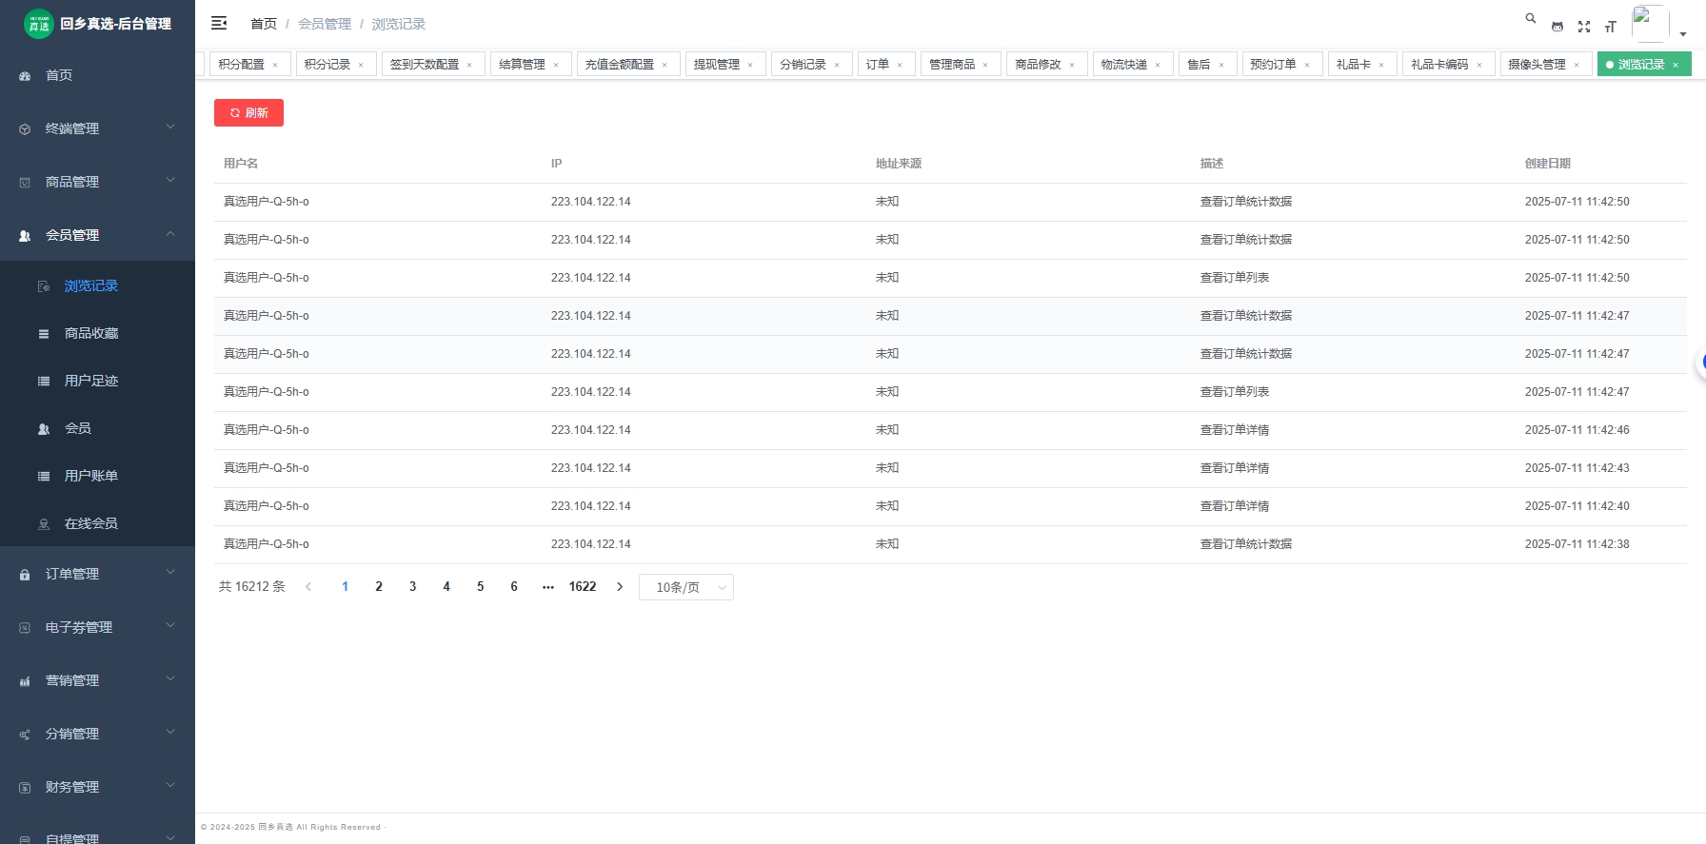Switch to the 物流快递 tab

[x=1123, y=65]
